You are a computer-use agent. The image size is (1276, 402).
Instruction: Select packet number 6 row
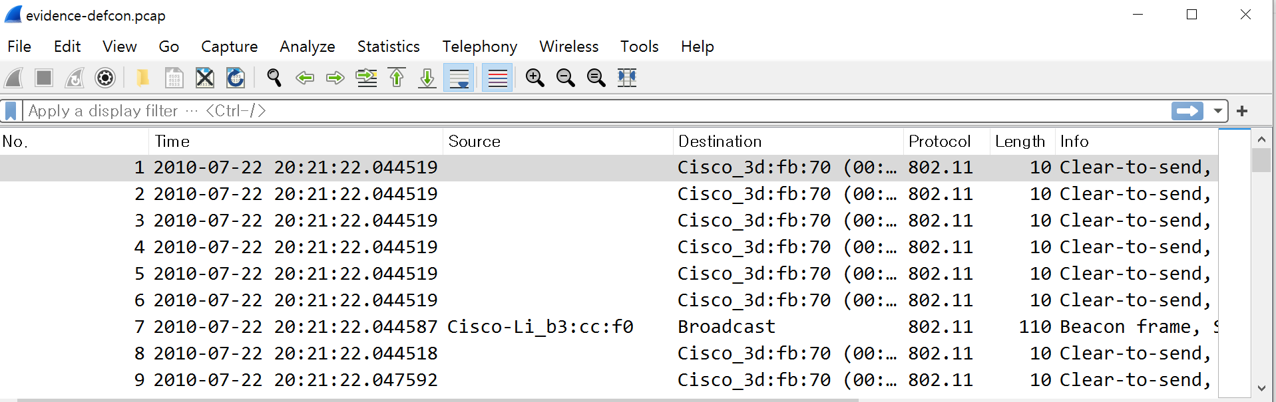point(609,300)
